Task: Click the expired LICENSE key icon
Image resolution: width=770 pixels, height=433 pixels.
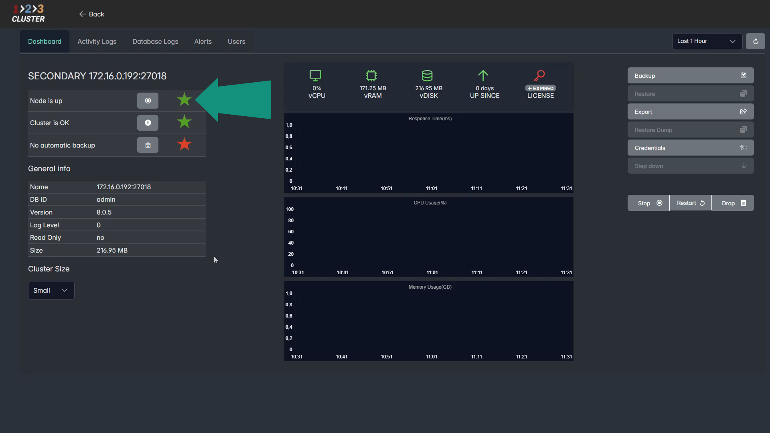Action: click(x=539, y=75)
